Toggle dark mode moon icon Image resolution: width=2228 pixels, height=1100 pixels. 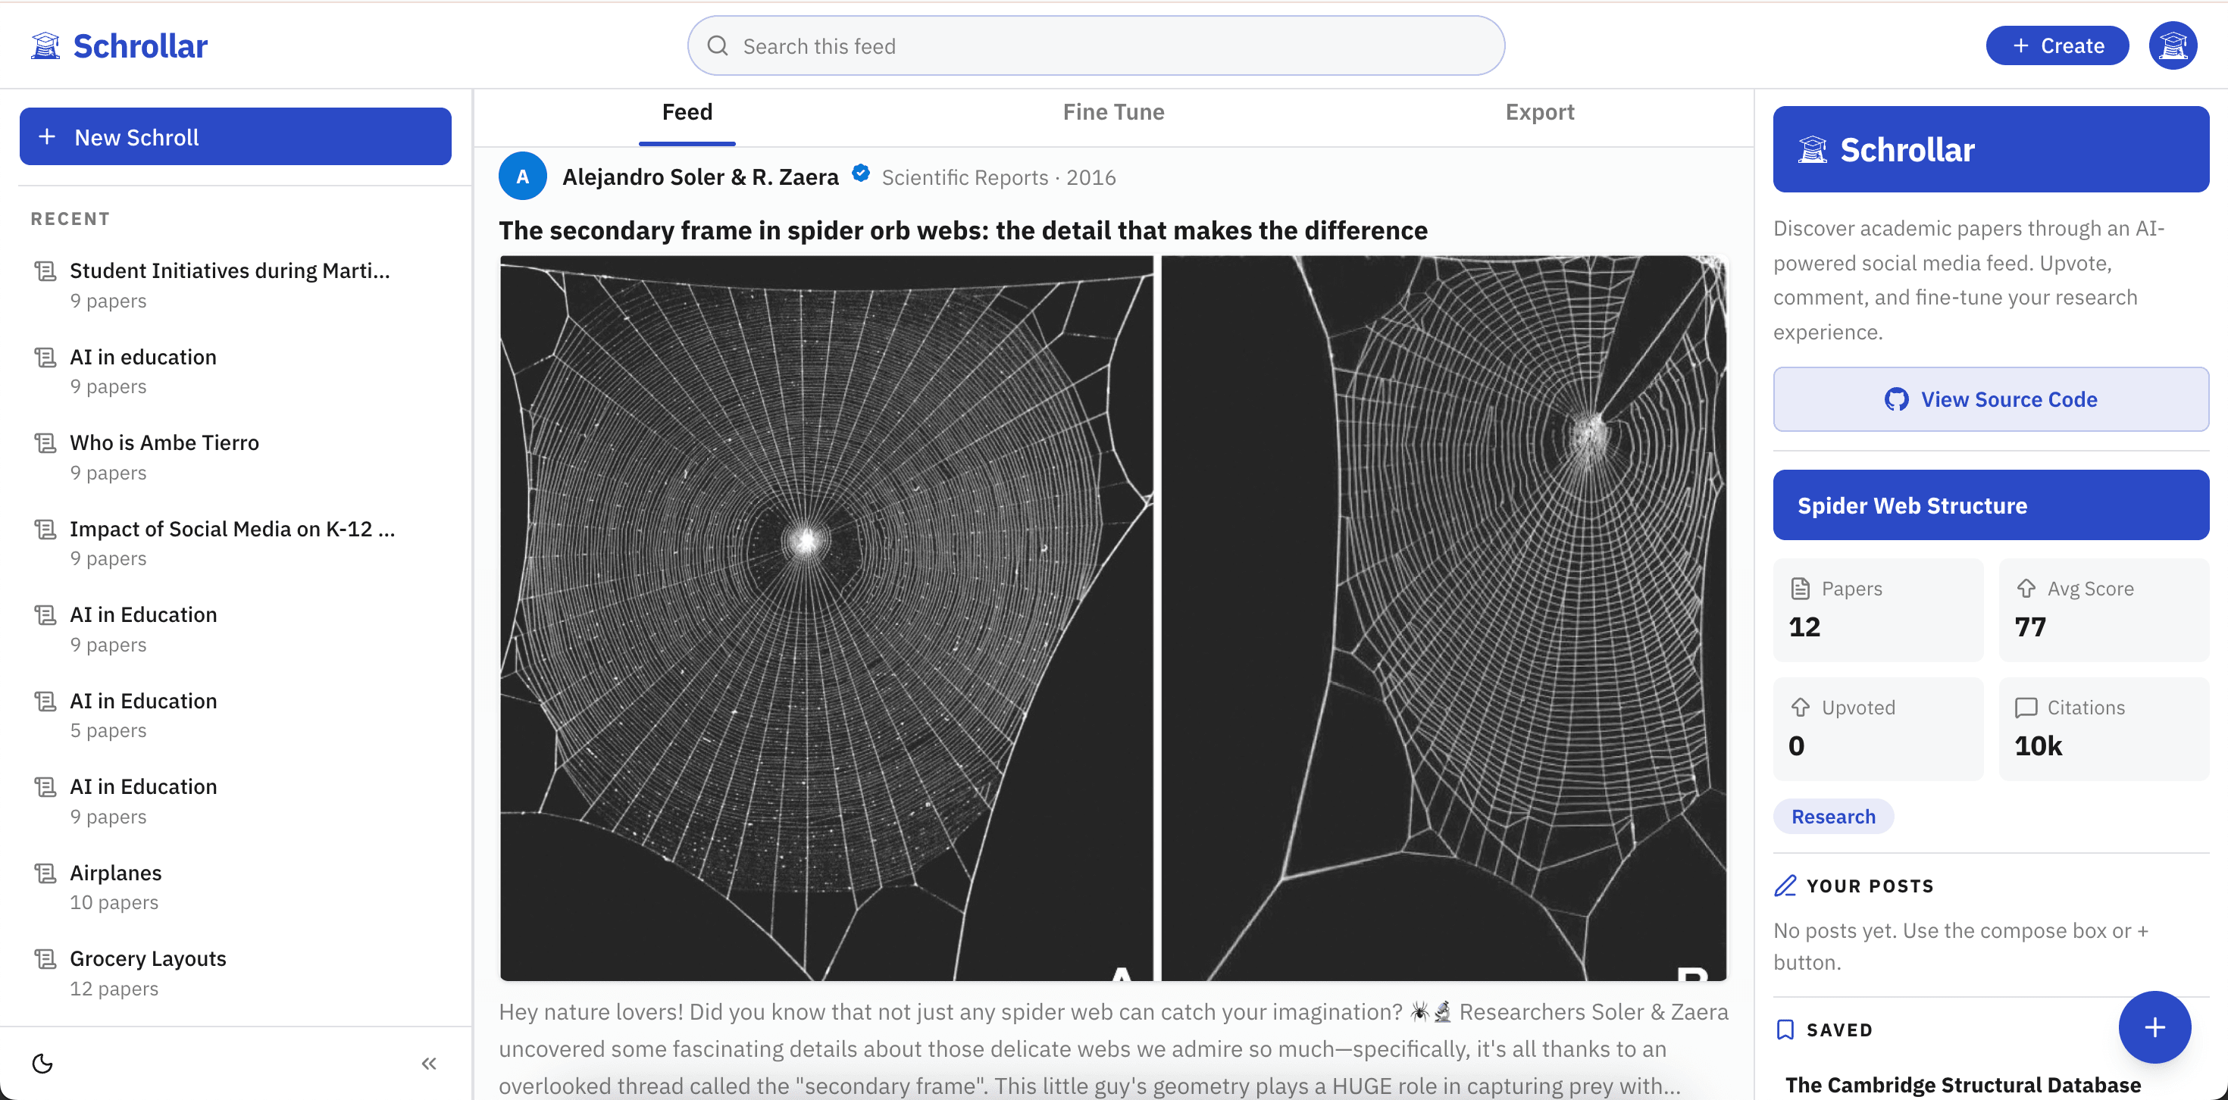(42, 1063)
